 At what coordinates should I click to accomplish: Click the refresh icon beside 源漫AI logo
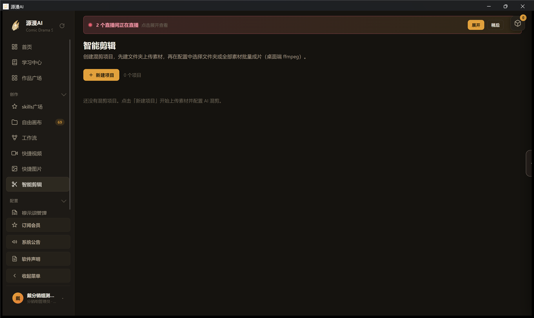pos(62,26)
